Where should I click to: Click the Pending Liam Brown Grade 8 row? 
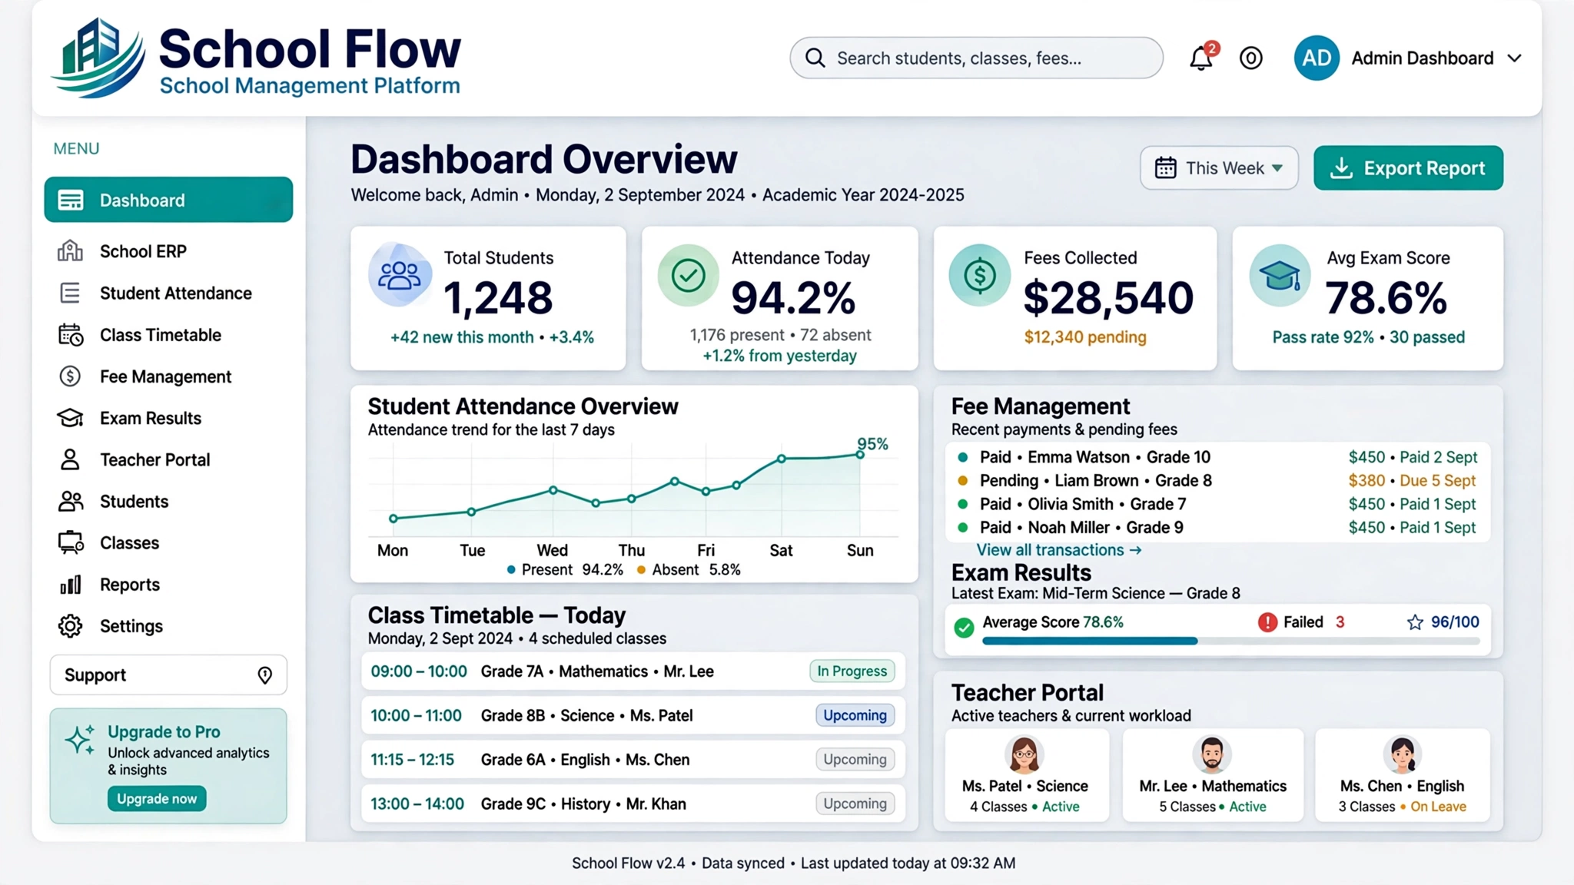[1217, 481]
